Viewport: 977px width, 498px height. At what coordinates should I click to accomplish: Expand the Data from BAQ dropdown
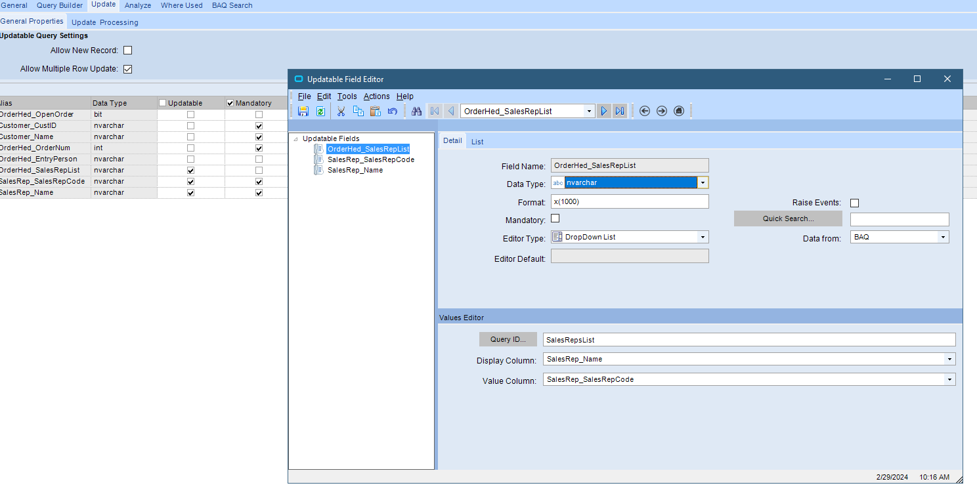(x=943, y=237)
